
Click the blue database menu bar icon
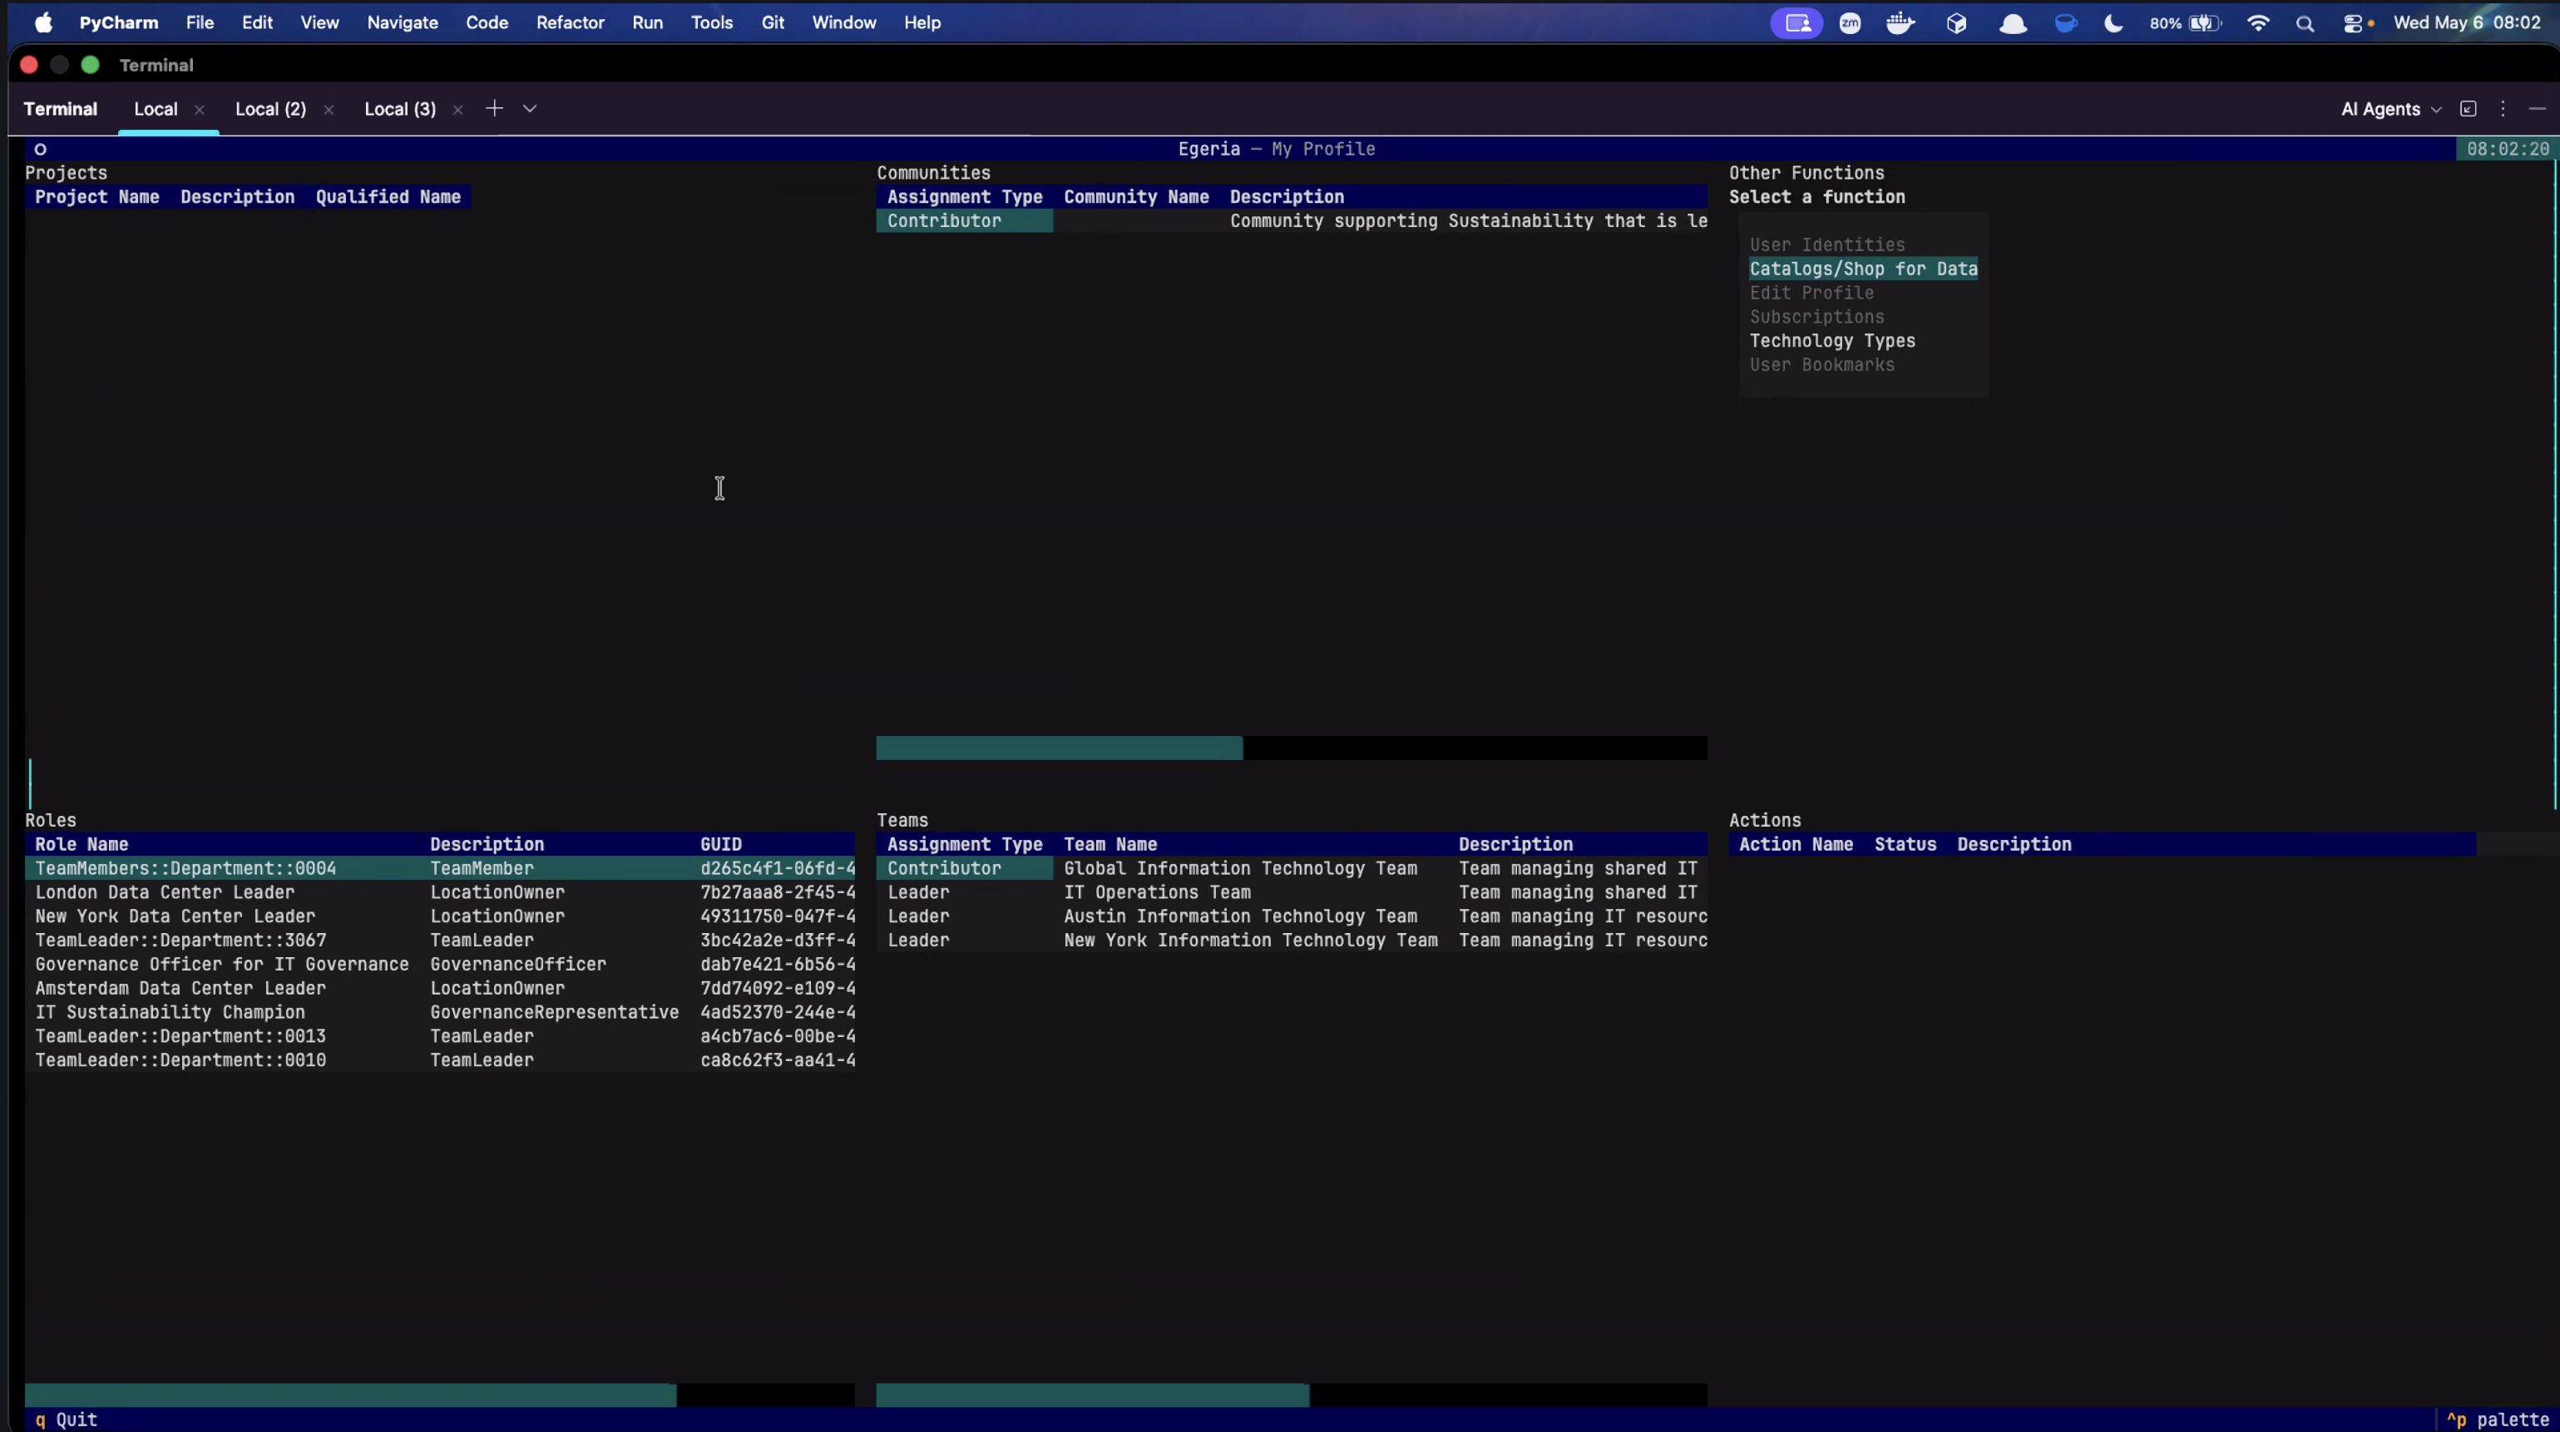(x=2066, y=22)
